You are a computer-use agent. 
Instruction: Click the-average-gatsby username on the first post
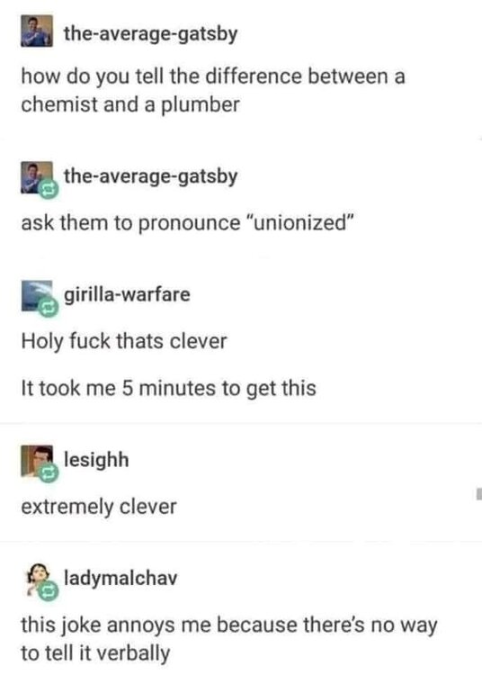(x=150, y=33)
